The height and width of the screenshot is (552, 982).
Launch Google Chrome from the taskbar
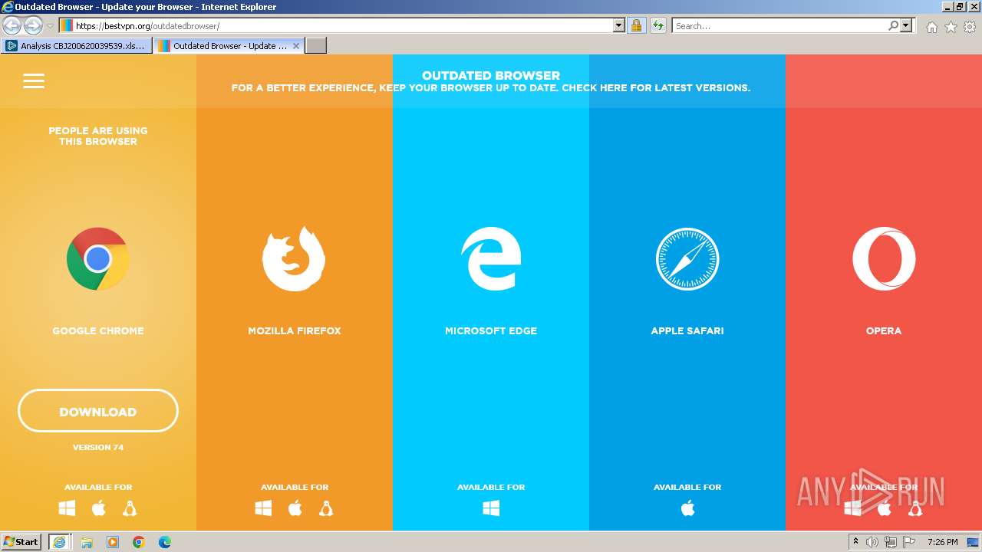pos(139,542)
